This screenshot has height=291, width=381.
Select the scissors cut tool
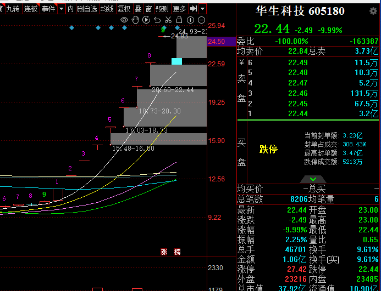point(168,20)
